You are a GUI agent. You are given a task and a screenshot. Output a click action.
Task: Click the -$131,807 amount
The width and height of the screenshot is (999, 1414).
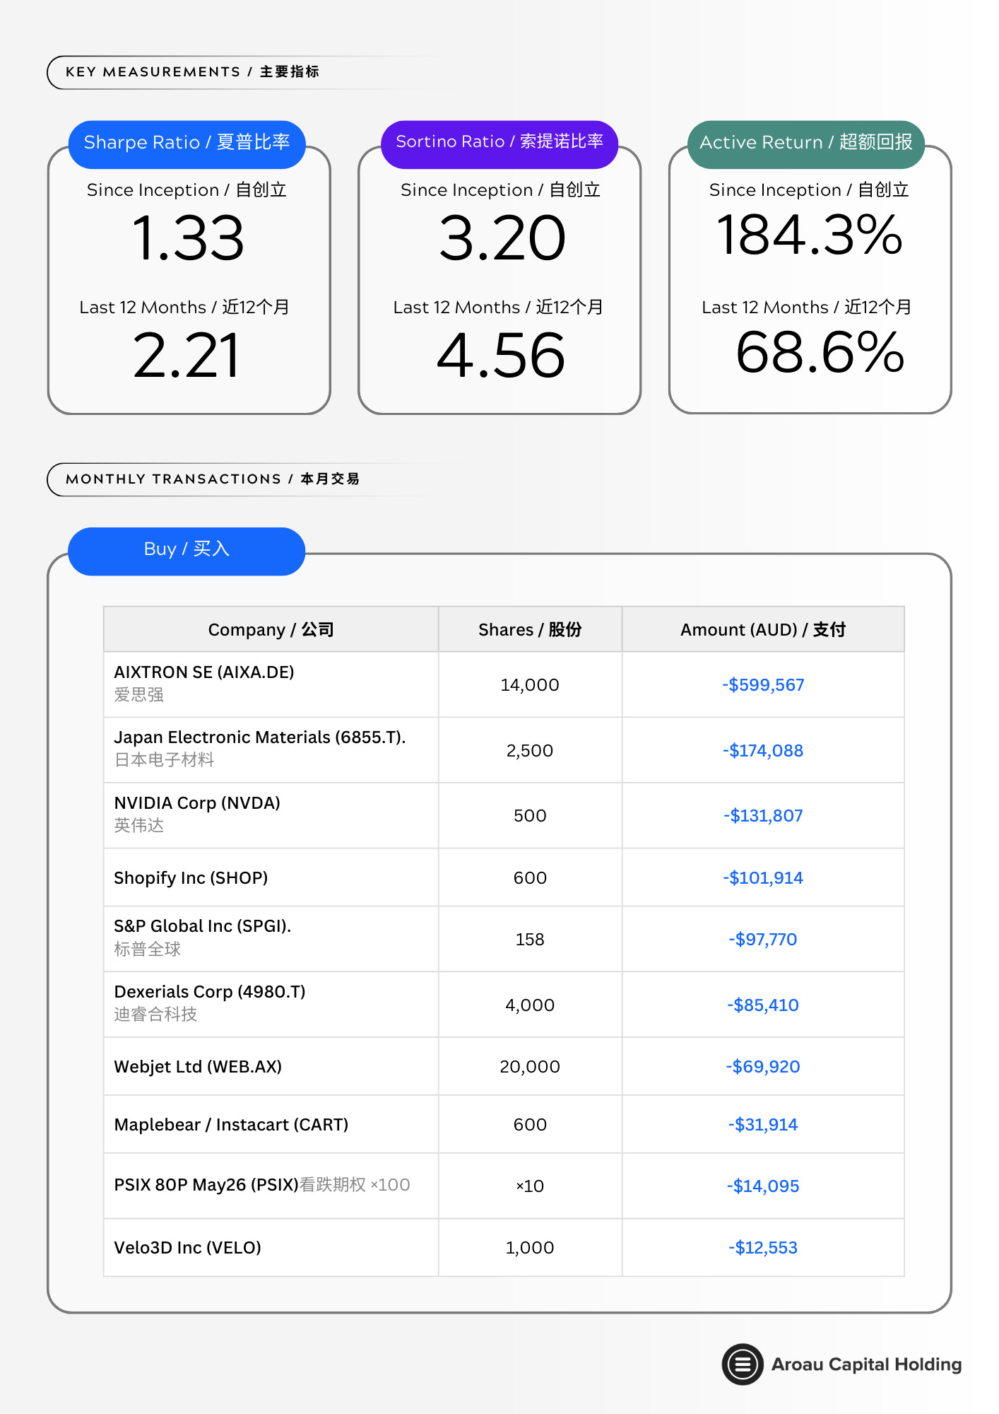[x=763, y=816]
